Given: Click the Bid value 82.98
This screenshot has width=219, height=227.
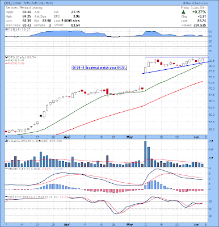Looking at the screenshot, I should click(47, 21).
